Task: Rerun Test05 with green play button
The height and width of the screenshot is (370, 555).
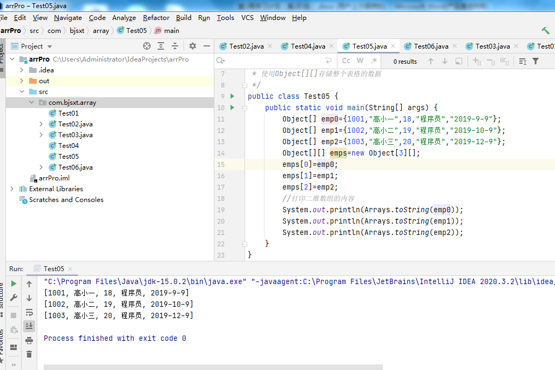Action: (x=13, y=284)
